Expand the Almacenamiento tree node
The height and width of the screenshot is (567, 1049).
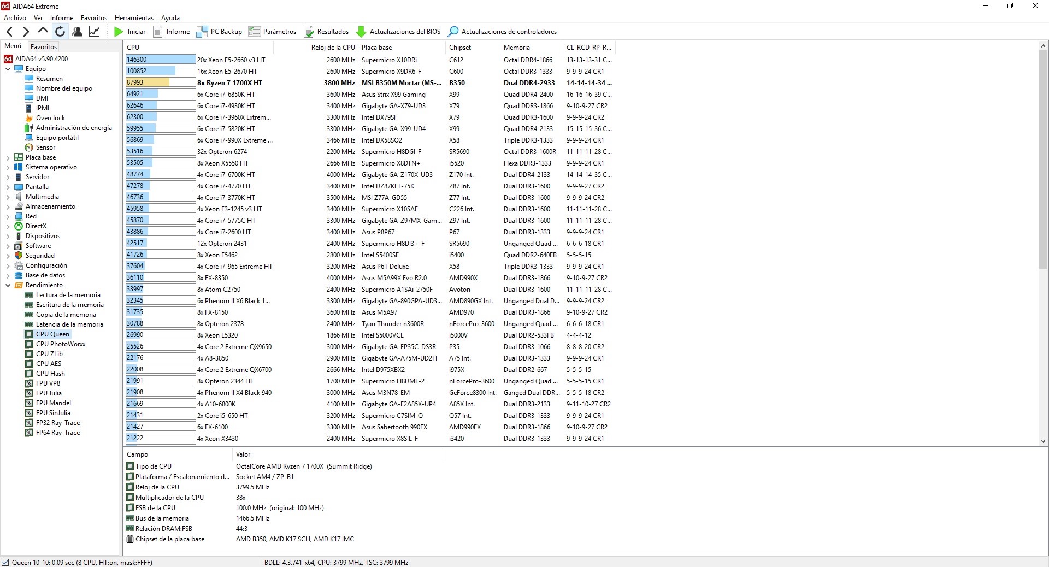(x=8, y=206)
